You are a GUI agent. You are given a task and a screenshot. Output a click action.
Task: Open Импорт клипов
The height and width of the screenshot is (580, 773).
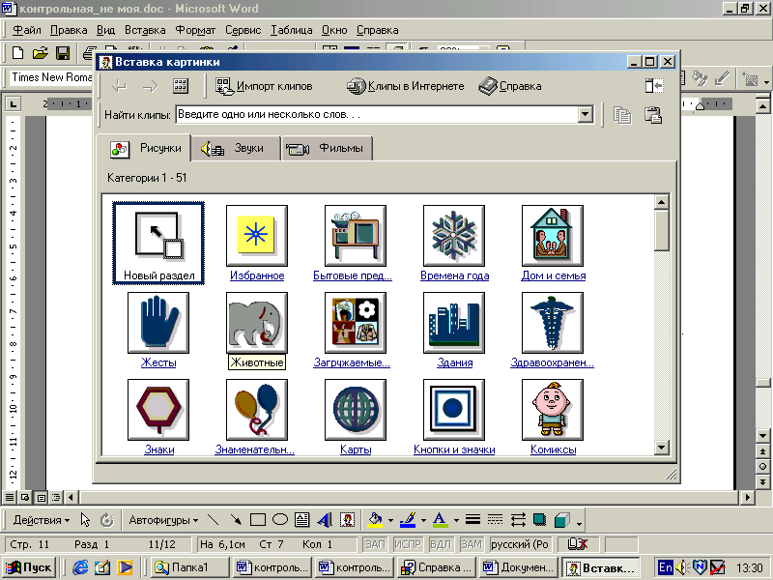264,86
